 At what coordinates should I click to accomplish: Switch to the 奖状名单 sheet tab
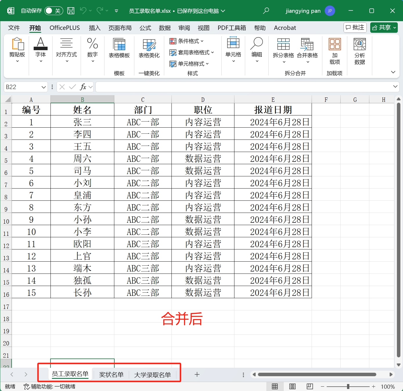click(x=111, y=374)
